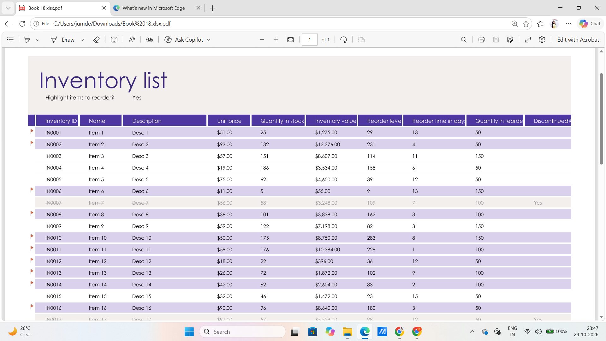Go back to previous page
The height and width of the screenshot is (341, 606).
pyautogui.click(x=8, y=24)
